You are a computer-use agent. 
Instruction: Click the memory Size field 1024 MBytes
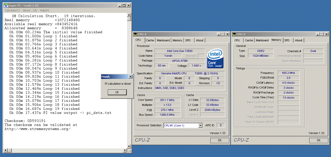(x=260, y=56)
